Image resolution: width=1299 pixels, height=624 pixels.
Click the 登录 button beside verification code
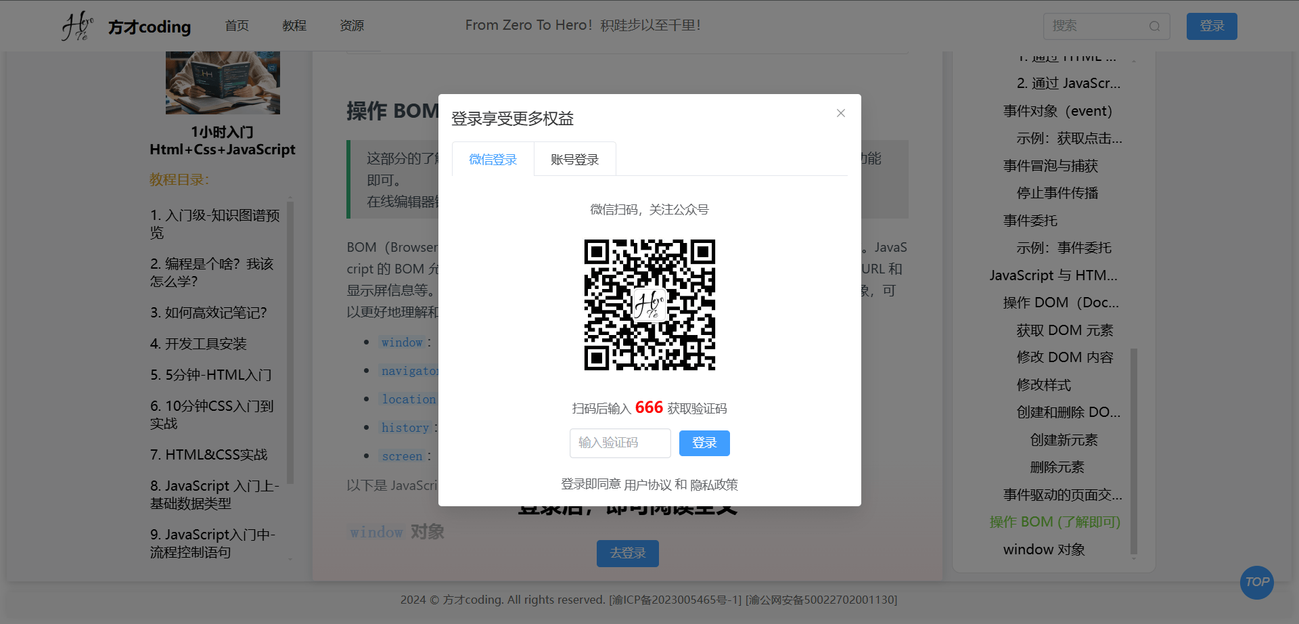704,443
